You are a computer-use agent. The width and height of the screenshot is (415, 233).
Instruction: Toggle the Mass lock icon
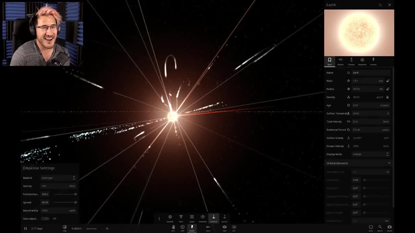[388, 81]
